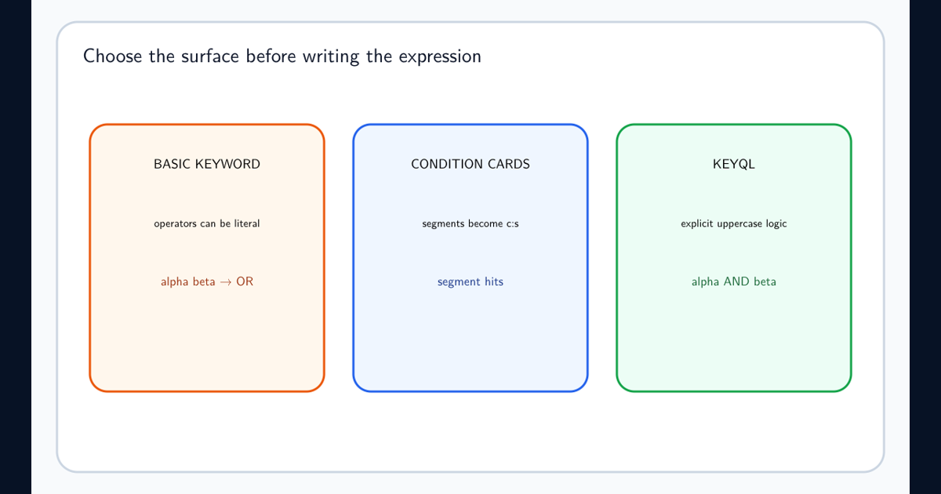Pick the KEYQL surface card

(x=734, y=258)
